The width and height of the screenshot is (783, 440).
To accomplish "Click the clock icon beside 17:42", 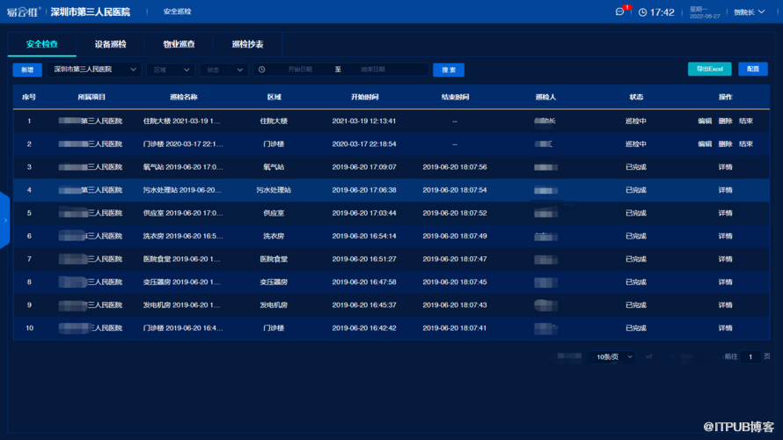I will point(642,12).
